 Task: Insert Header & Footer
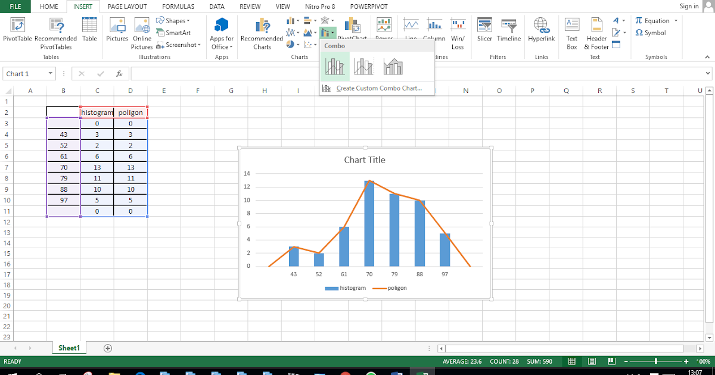click(x=596, y=33)
